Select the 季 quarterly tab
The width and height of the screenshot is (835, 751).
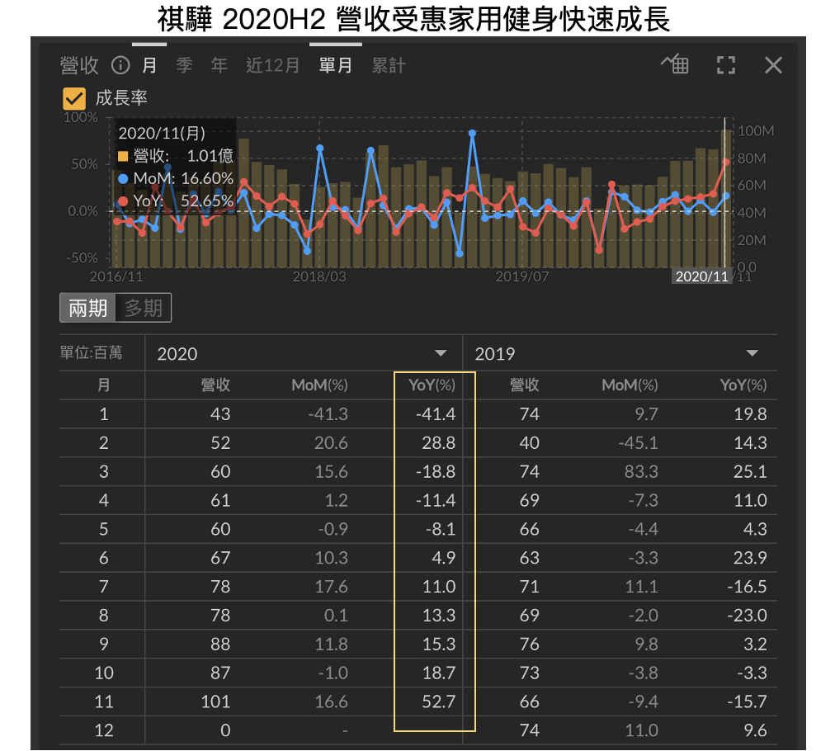(x=184, y=65)
